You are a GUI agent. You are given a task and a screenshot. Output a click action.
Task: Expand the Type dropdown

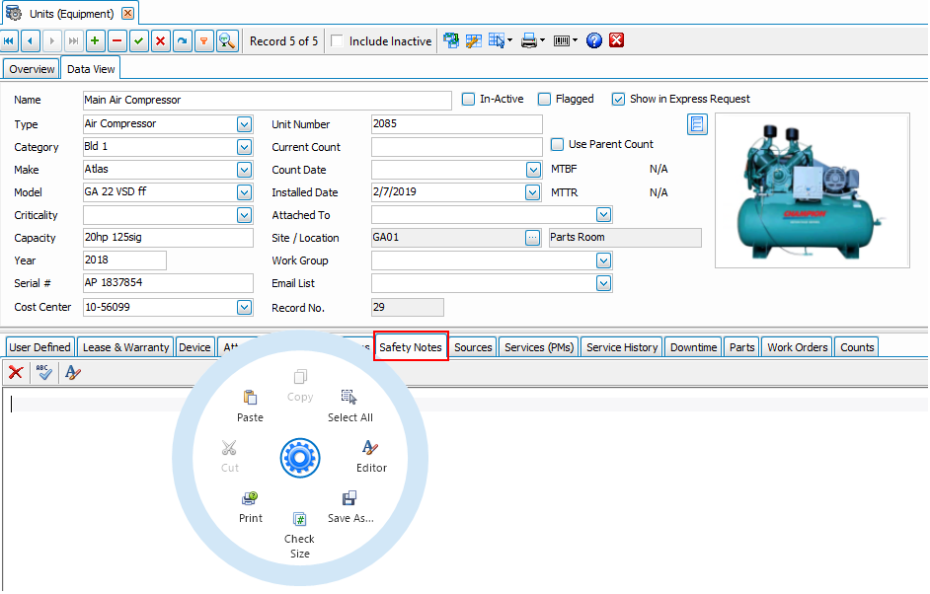click(x=245, y=124)
